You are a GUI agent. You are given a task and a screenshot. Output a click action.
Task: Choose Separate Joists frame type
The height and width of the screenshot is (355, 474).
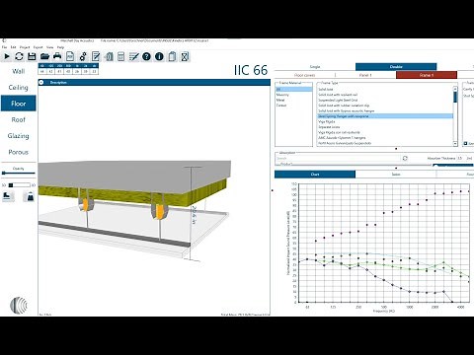[385, 127]
